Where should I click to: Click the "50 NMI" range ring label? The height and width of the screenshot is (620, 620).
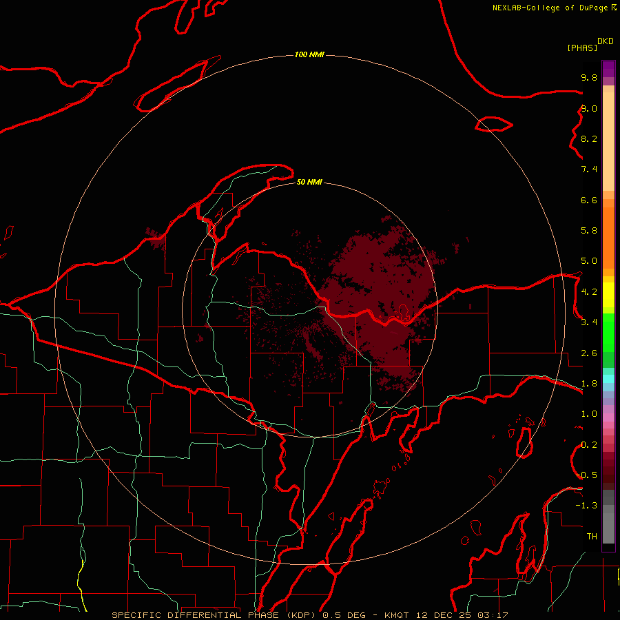tap(309, 182)
